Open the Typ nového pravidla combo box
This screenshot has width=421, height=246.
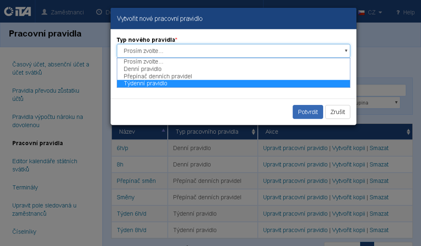pos(233,51)
